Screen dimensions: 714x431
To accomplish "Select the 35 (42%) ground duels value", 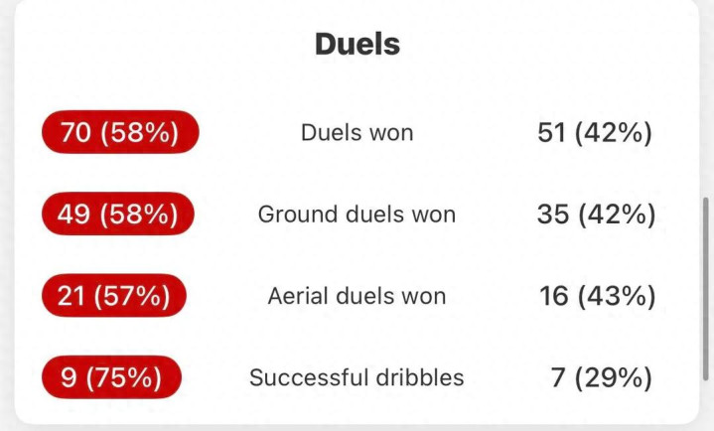I will click(x=597, y=215).
